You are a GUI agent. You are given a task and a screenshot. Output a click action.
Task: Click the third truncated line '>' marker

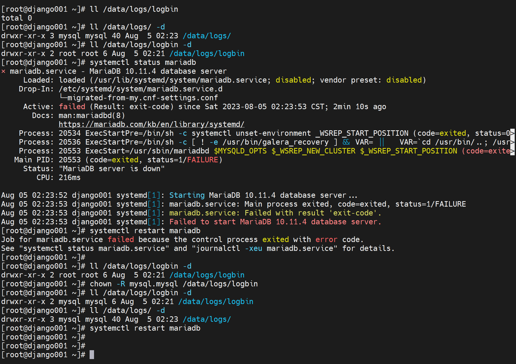pyautogui.click(x=512, y=151)
